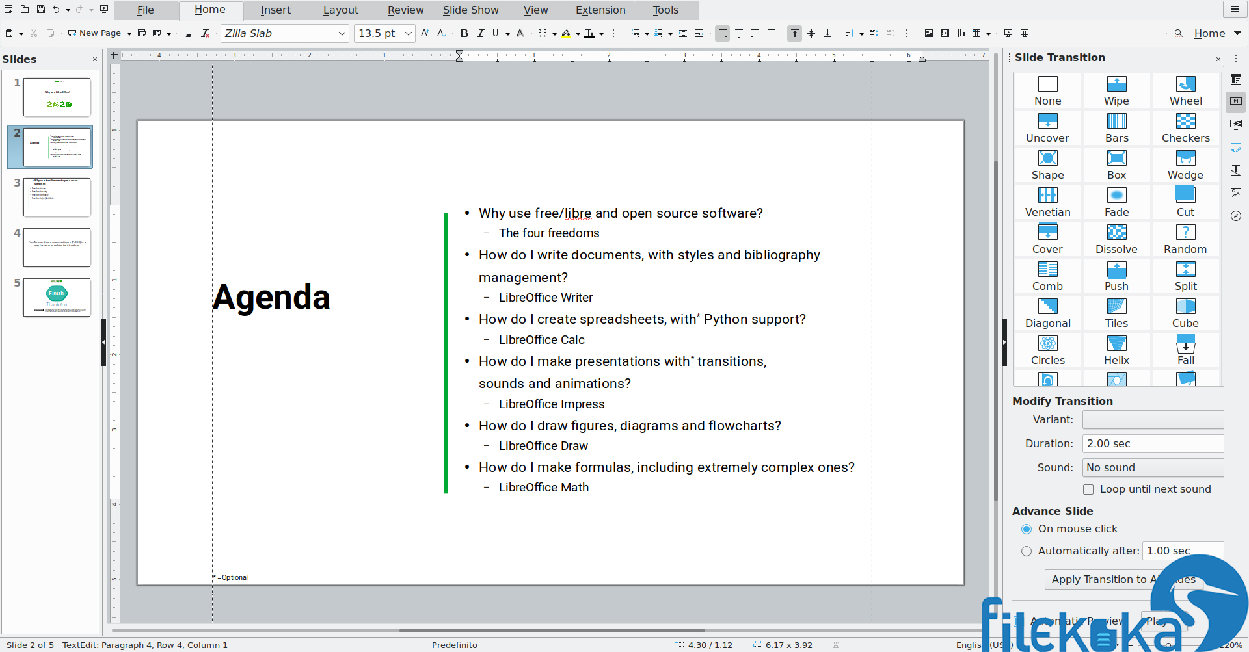
Task: Expand the Home menu dropdown at right
Action: (1237, 33)
